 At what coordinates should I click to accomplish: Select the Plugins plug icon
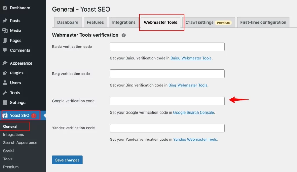(5, 73)
